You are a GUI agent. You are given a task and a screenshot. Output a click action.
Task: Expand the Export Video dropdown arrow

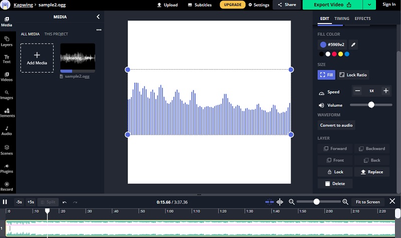[x=369, y=5]
